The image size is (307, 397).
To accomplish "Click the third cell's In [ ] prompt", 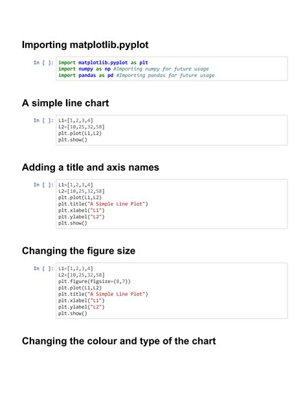I will [x=43, y=185].
